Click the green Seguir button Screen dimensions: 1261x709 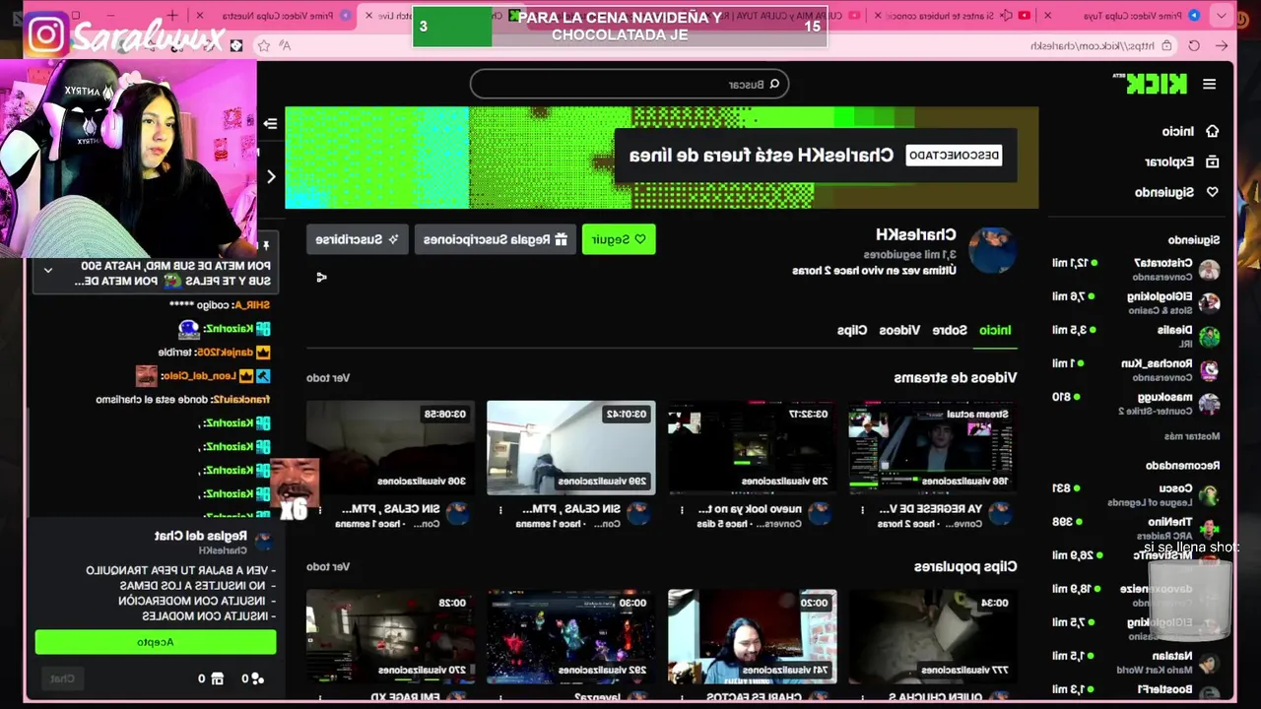tap(619, 239)
